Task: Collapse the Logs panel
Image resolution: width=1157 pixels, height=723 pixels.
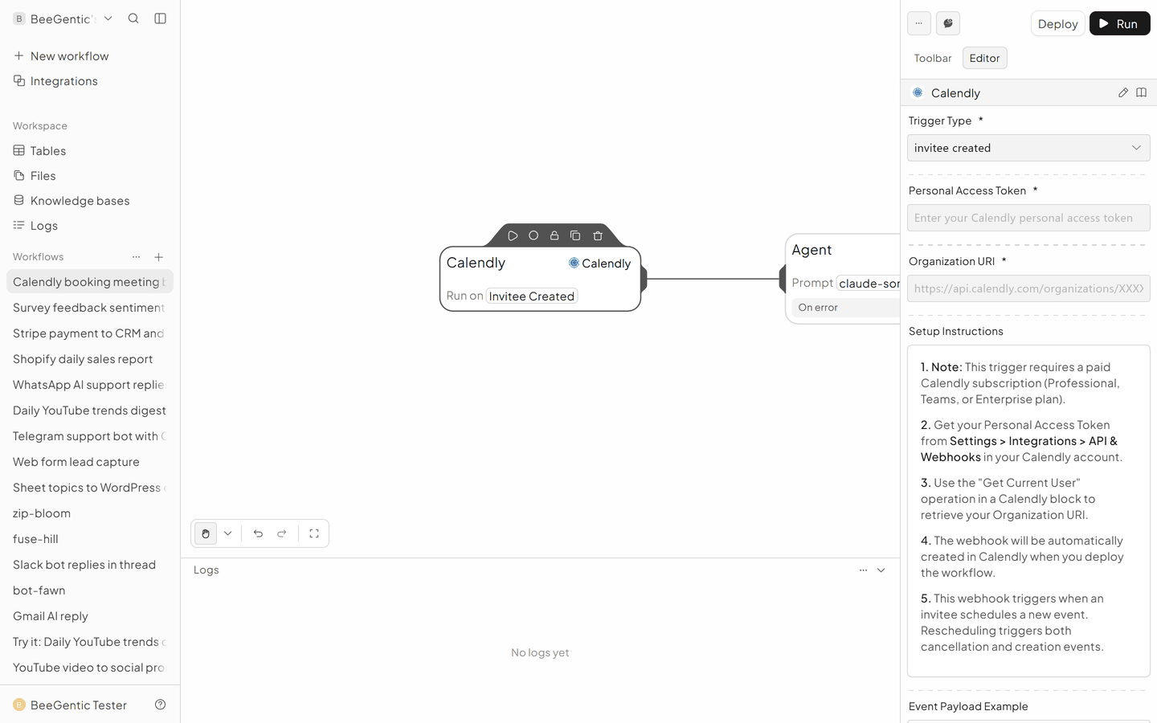Action: tap(881, 570)
